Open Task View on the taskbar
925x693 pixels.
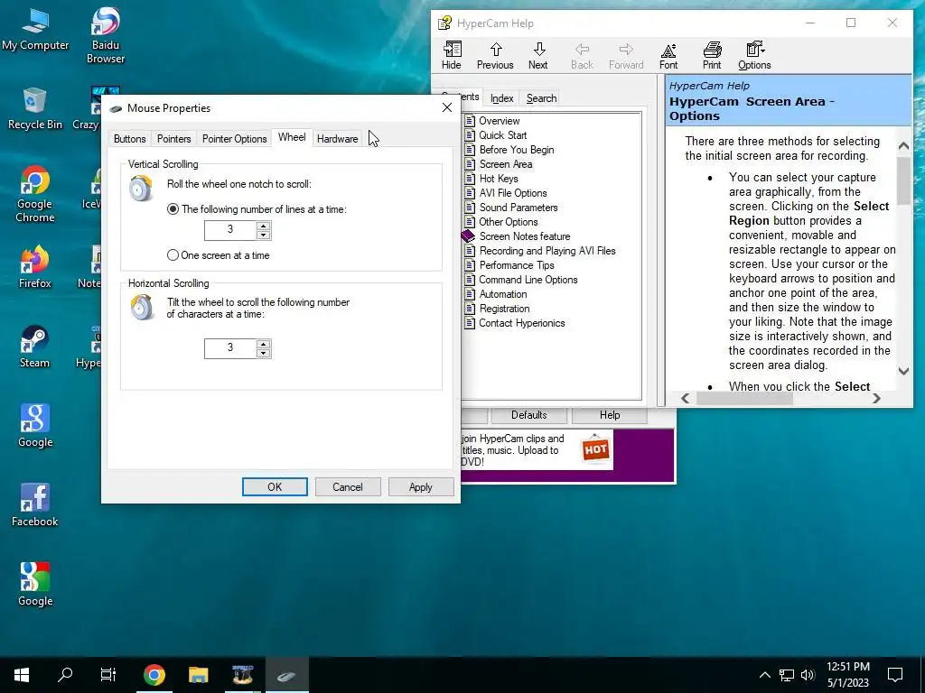[x=108, y=675]
